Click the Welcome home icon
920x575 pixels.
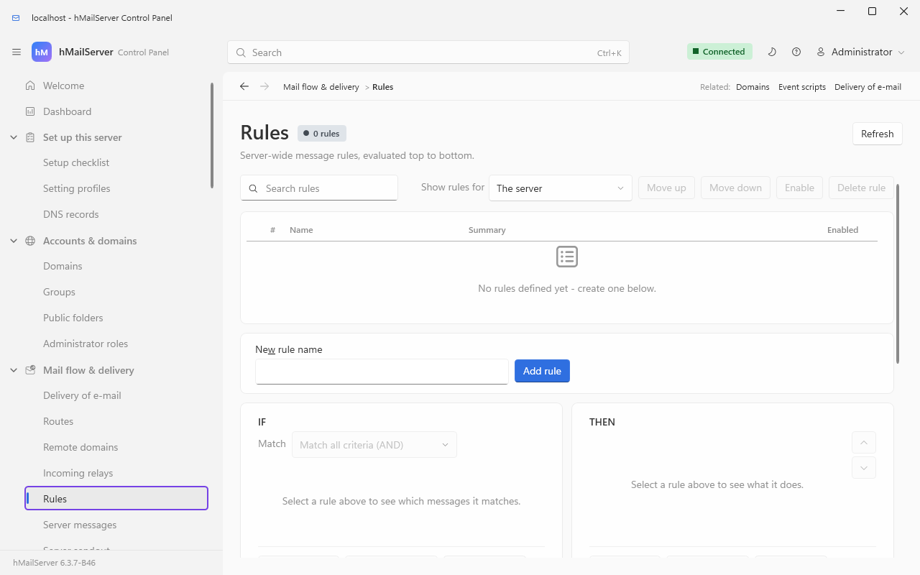point(30,86)
